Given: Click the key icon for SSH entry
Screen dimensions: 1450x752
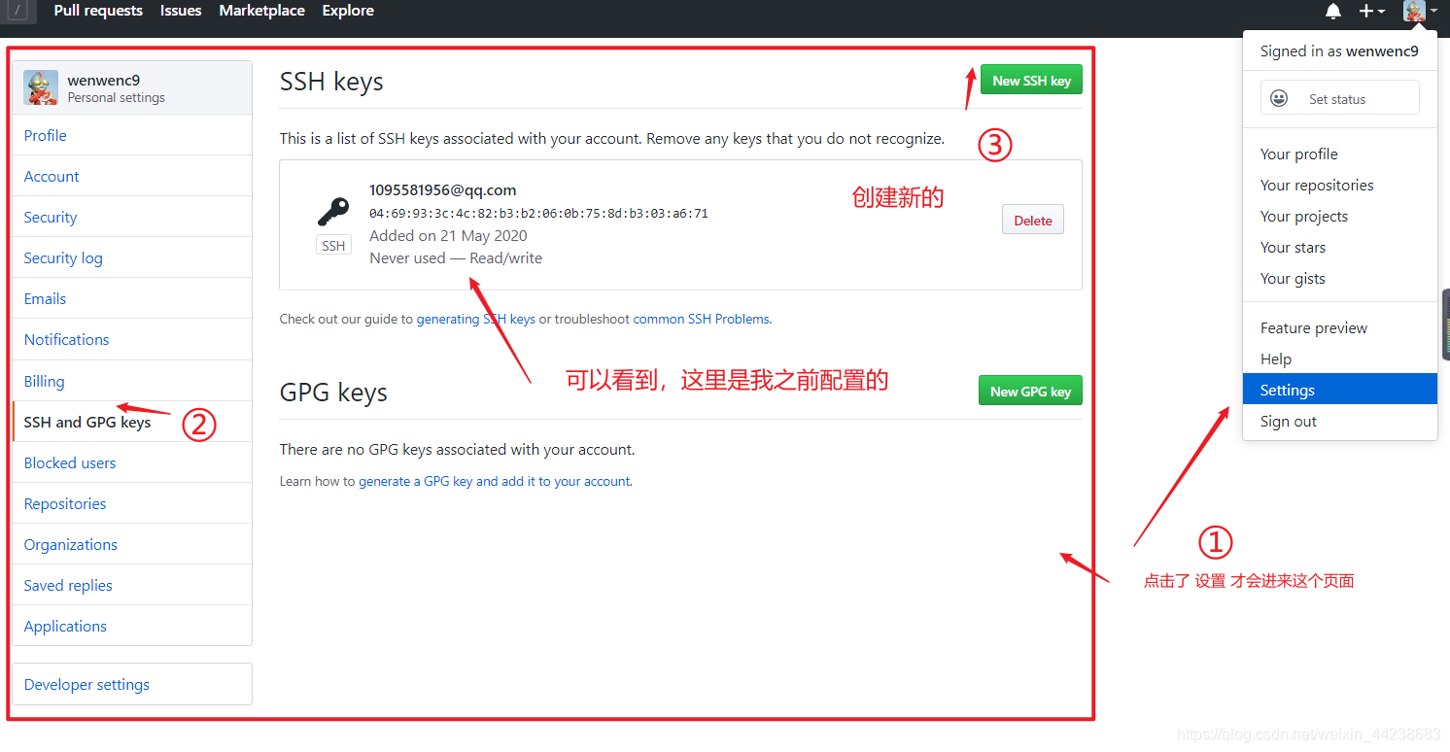Looking at the screenshot, I should 333,212.
